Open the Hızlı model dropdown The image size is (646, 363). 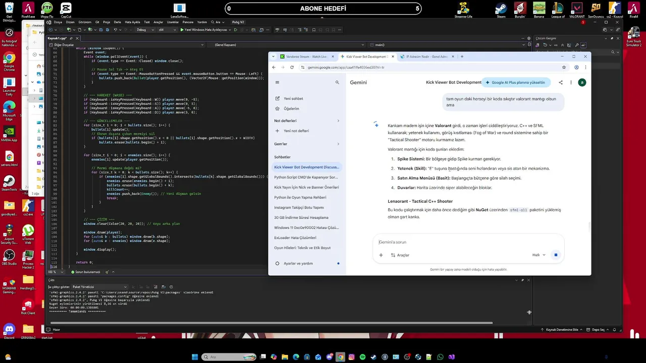(x=539, y=255)
